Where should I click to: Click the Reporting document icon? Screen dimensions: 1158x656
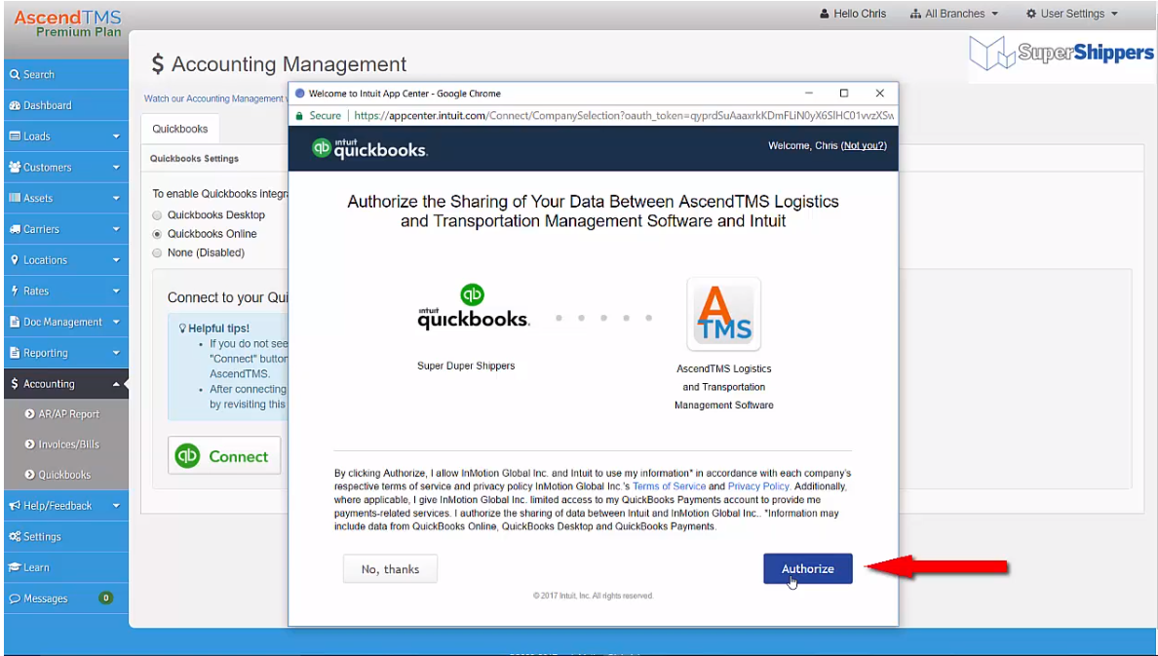pos(14,353)
